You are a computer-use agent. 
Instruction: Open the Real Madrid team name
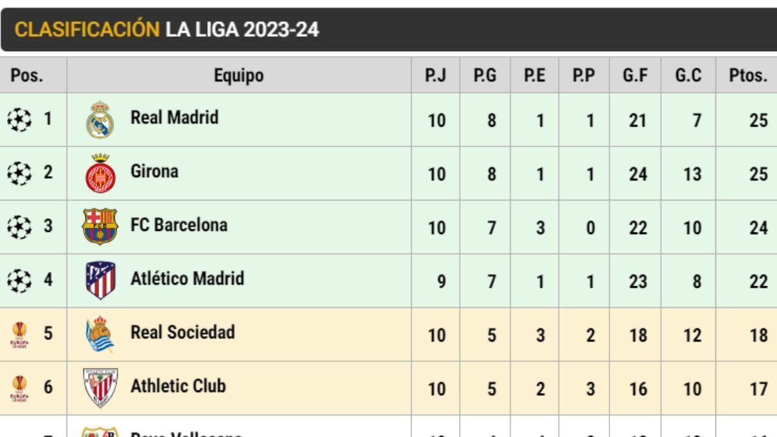point(174,118)
